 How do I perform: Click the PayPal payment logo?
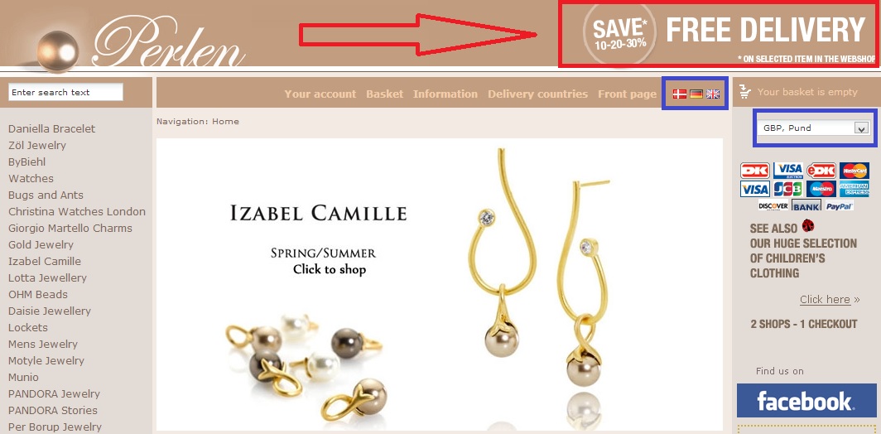840,205
